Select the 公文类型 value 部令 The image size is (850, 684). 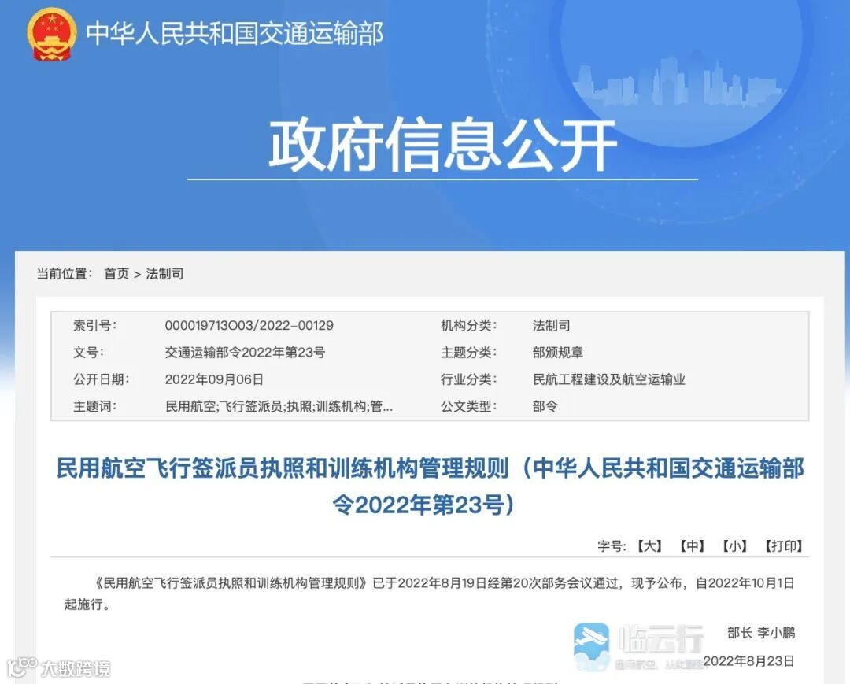click(x=545, y=406)
